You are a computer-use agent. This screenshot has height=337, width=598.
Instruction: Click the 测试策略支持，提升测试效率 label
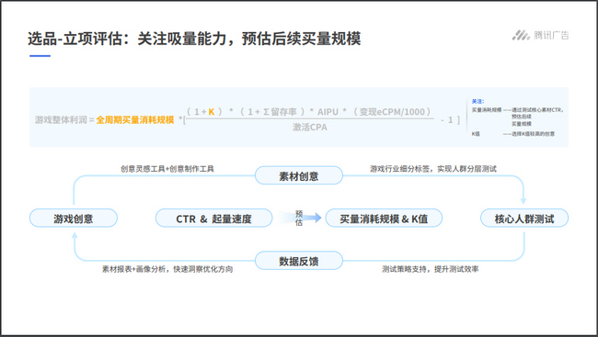click(431, 269)
